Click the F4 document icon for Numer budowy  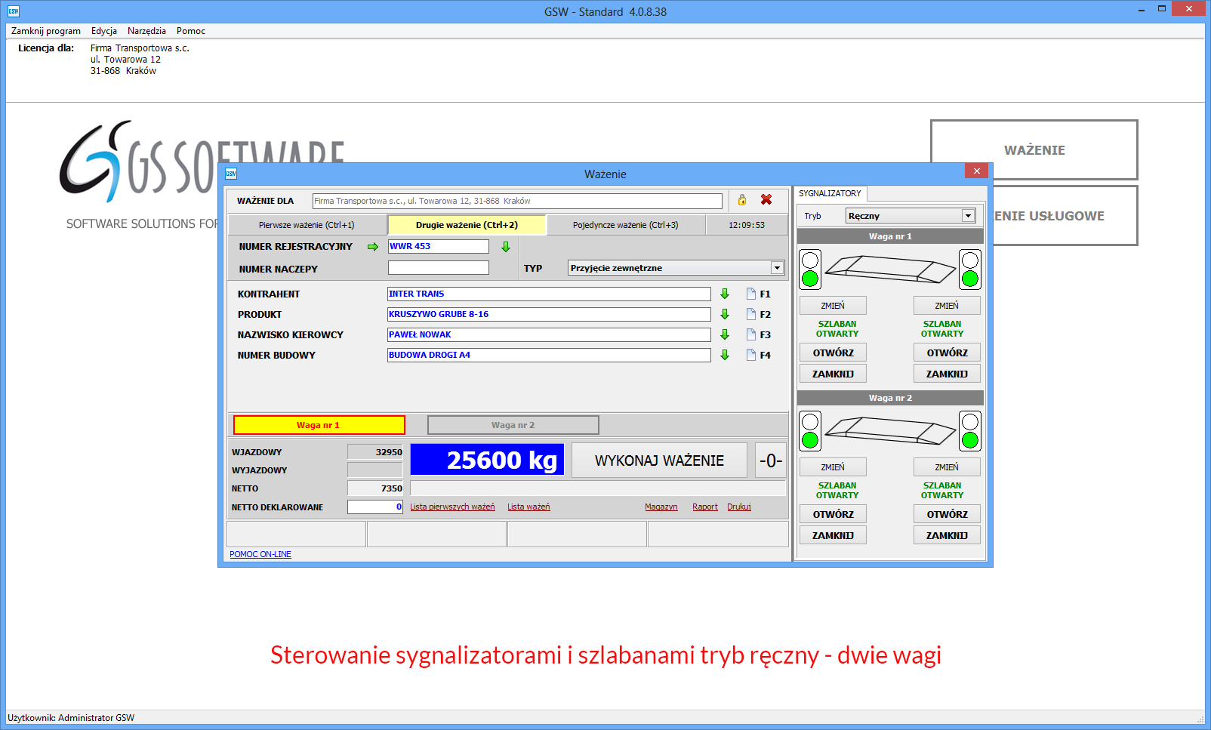[751, 355]
